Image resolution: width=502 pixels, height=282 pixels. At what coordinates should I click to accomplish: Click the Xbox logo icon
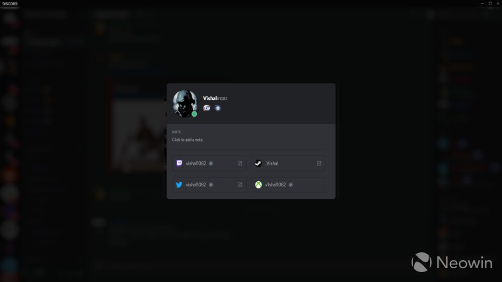[258, 184]
